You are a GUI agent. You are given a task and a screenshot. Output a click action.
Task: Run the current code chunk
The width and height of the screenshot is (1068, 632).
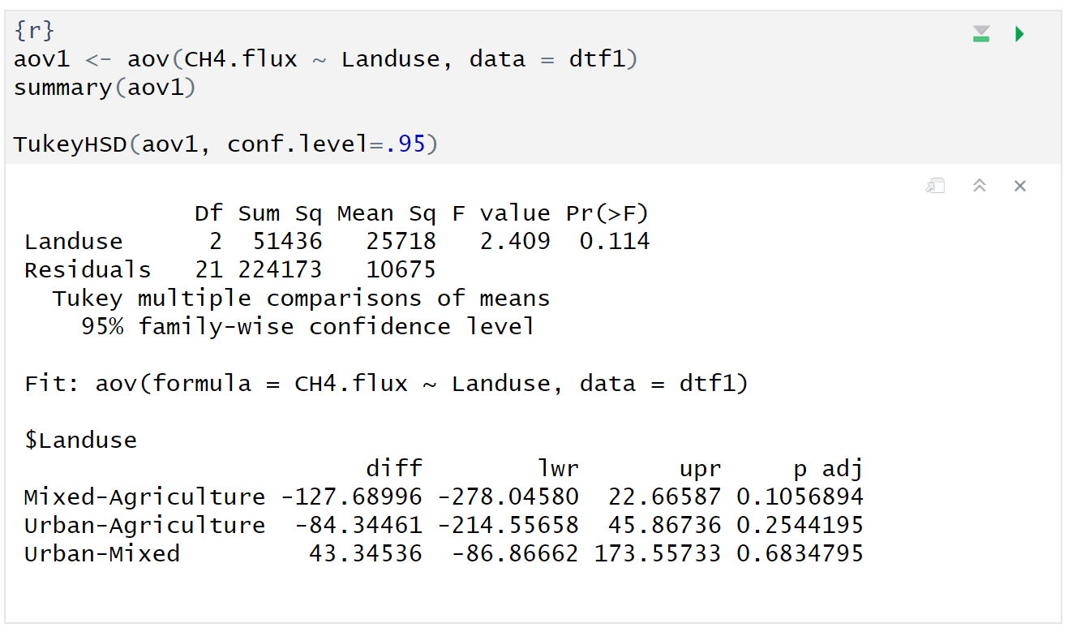click(1019, 34)
